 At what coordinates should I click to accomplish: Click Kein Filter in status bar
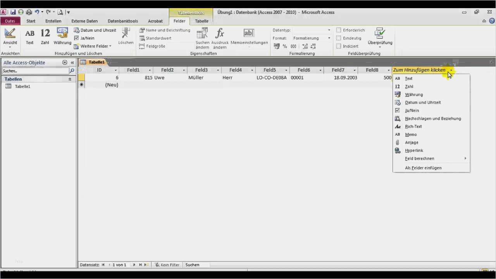167,265
